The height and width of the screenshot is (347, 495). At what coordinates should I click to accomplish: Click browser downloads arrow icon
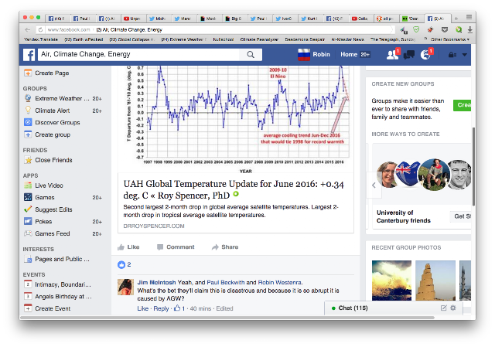469,29
